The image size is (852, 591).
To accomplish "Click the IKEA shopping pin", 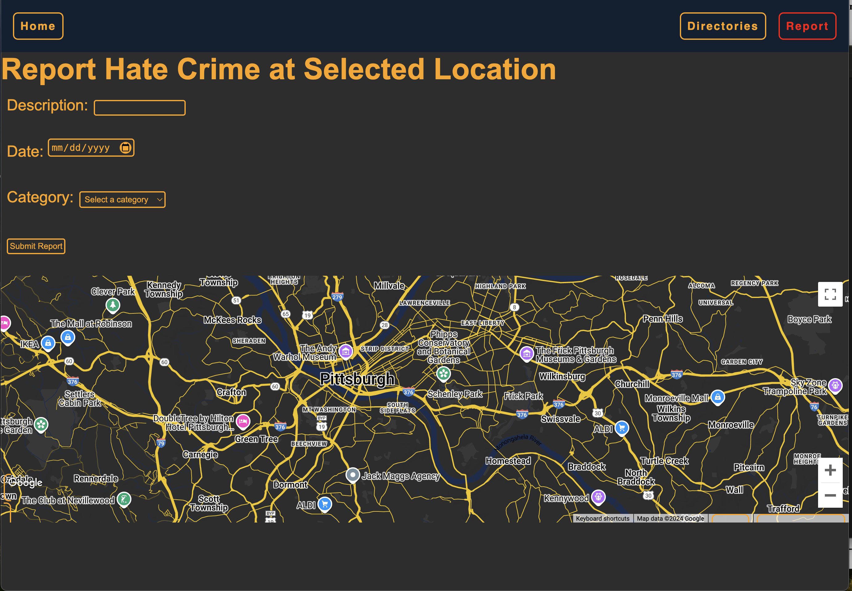I will [48, 343].
